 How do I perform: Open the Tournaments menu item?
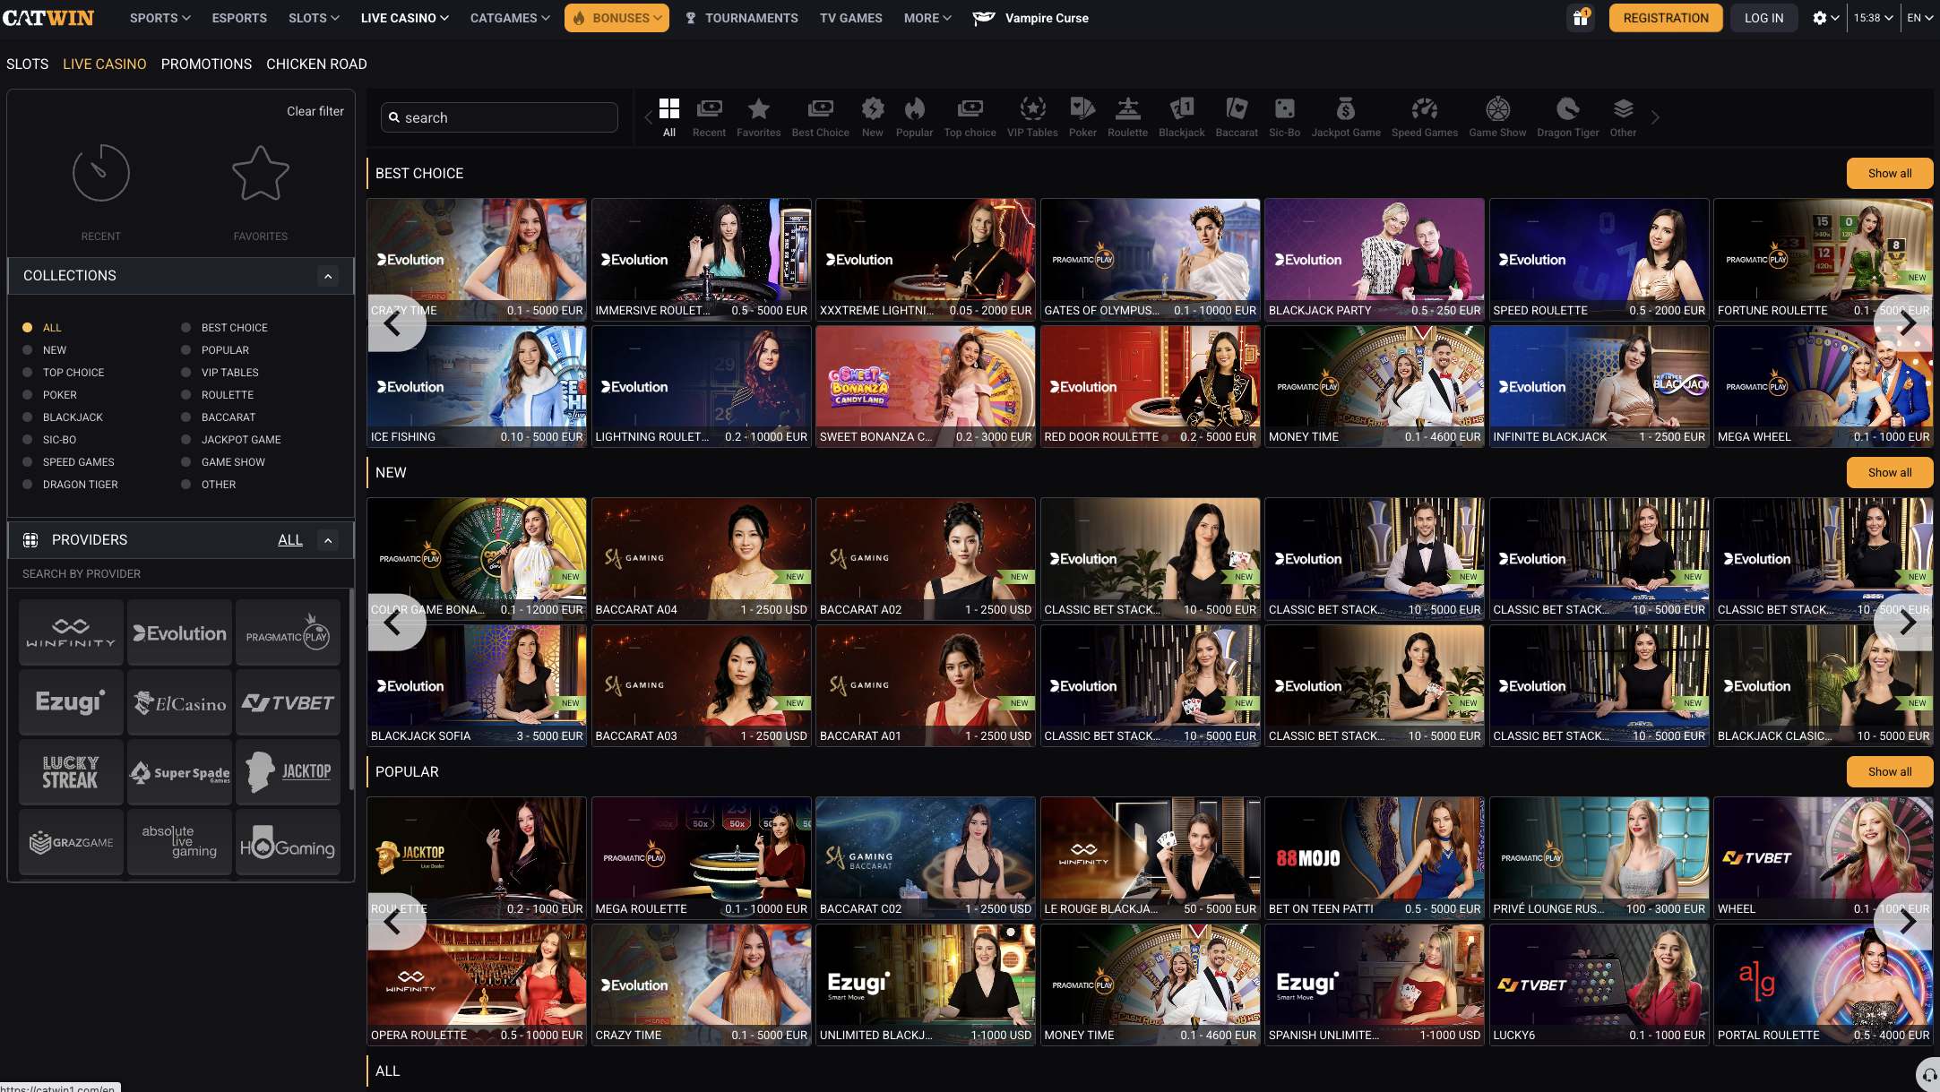click(x=741, y=18)
